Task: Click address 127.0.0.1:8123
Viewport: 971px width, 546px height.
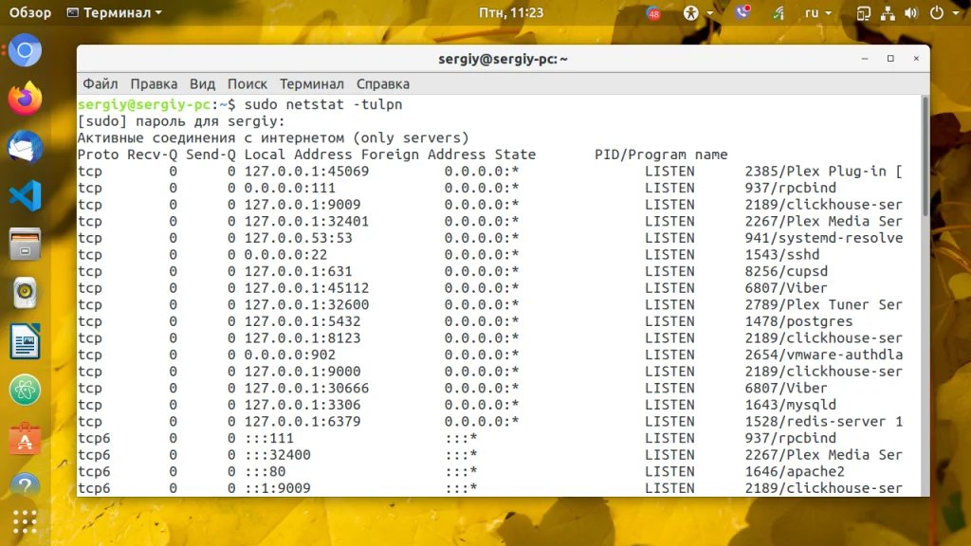Action: pos(302,338)
